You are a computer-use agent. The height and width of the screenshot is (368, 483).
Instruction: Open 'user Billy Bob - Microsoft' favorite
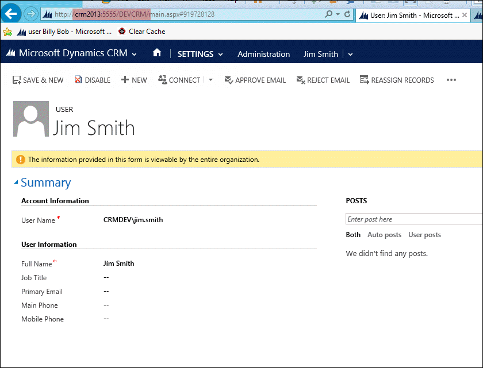(64, 32)
